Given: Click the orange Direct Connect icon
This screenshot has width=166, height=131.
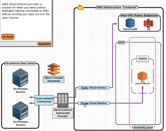Looking at the screenshot, I should (54, 69).
